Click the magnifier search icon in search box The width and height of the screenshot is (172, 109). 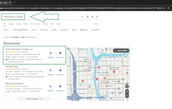(x=97, y=17)
